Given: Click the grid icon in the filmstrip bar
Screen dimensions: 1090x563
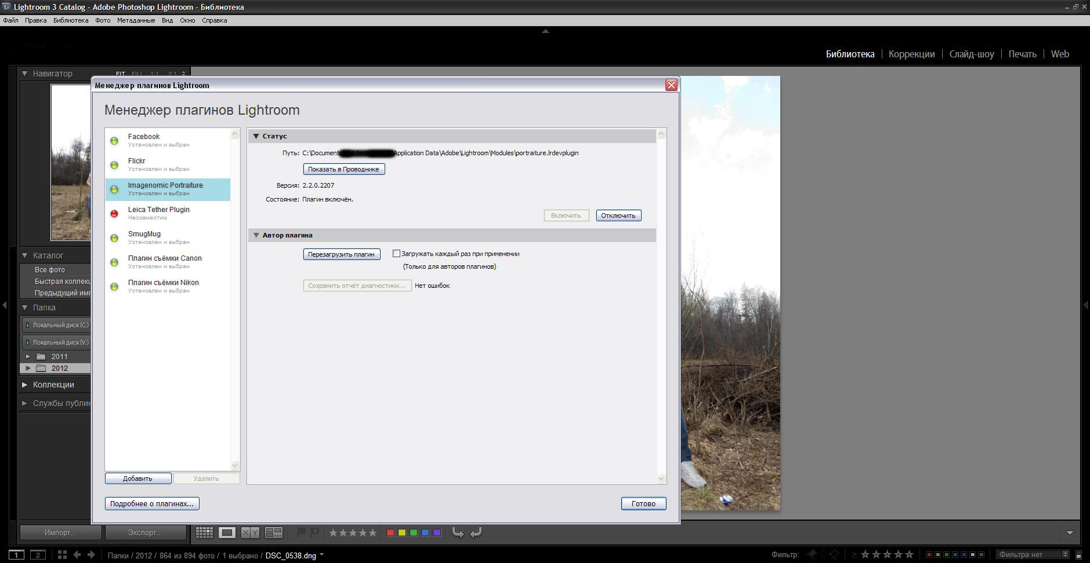Looking at the screenshot, I should pos(62,555).
